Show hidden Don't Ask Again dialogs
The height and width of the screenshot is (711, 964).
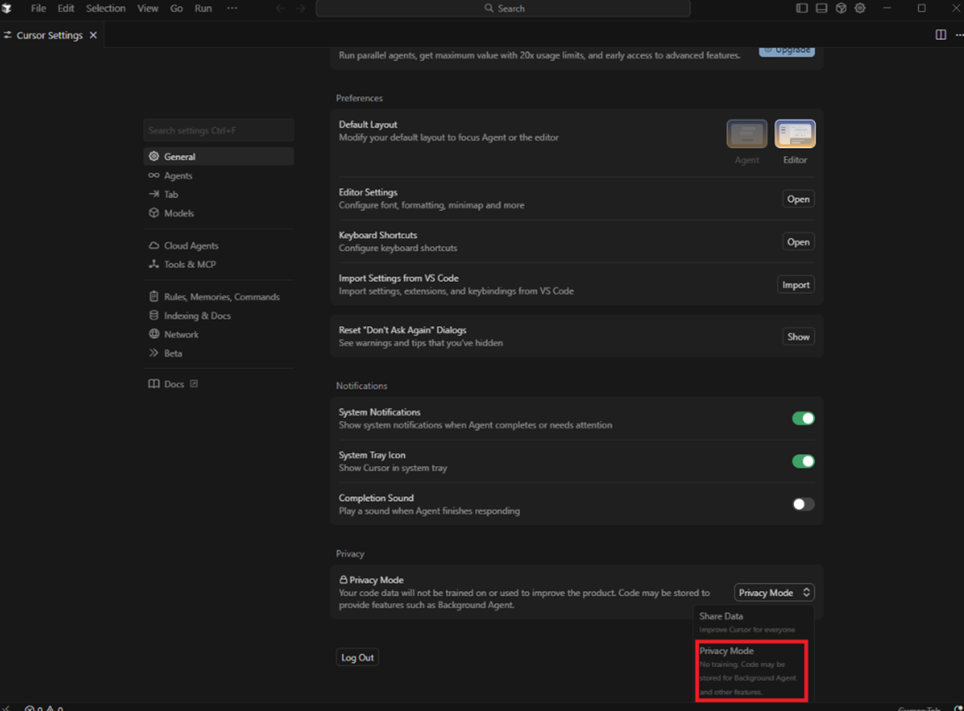coord(798,337)
